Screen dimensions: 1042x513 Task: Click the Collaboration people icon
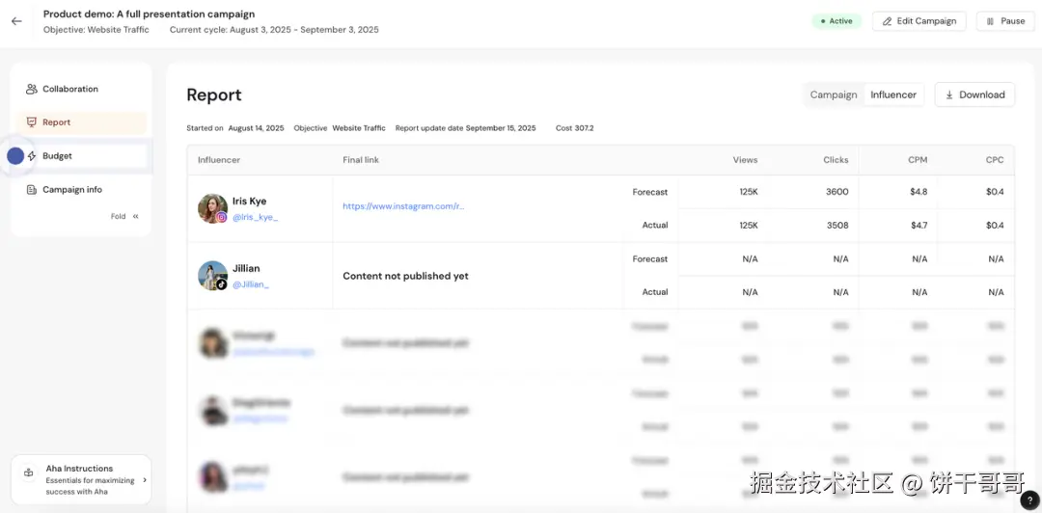tap(32, 89)
